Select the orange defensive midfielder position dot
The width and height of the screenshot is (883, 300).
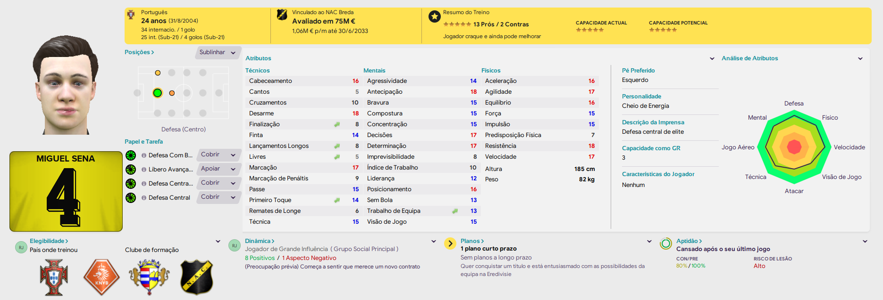[x=172, y=93]
